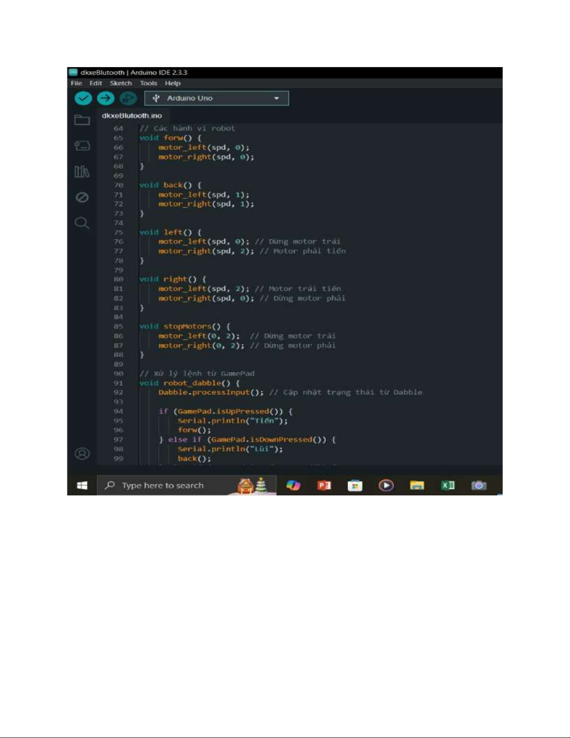This screenshot has width=570, height=738.
Task: Open the Sketchbook folder panel
Action: tap(82, 120)
